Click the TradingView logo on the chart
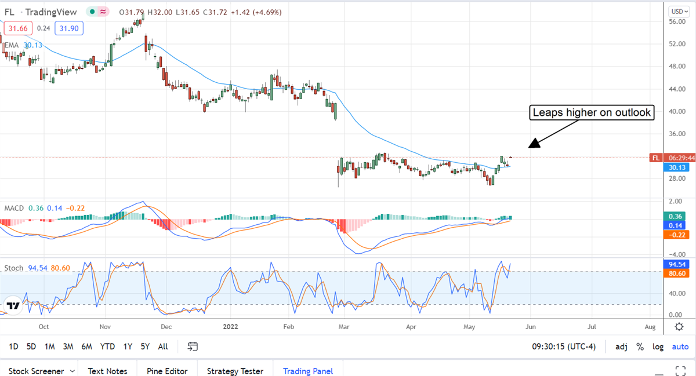The width and height of the screenshot is (696, 376). [14, 305]
